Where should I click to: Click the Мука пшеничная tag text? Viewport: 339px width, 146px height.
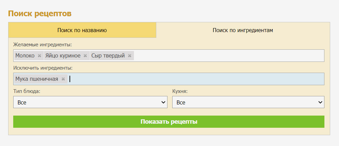[37, 79]
